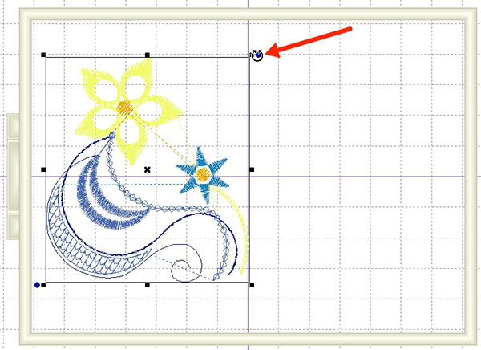Screen dimensions: 481x350
Task: Click the top-middle selection resize handle
Action: (148, 55)
